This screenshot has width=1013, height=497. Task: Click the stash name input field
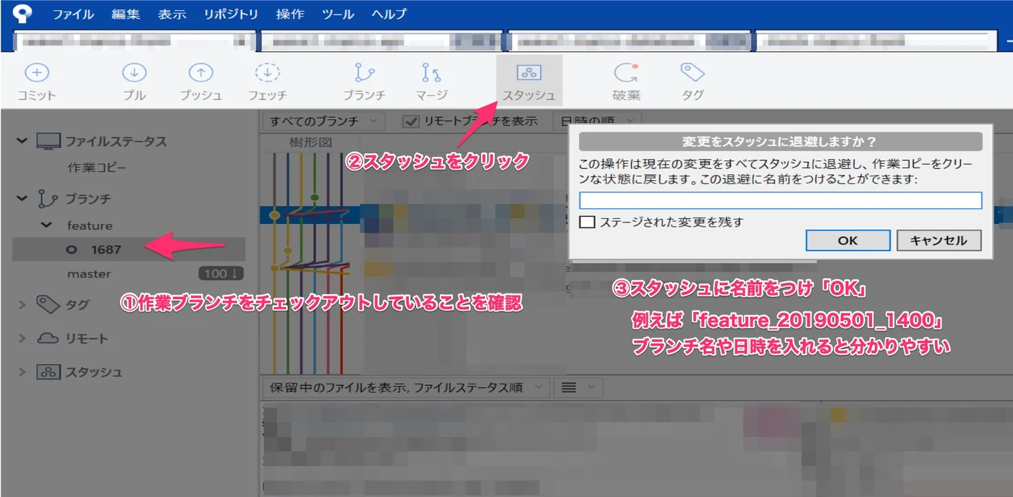point(781,200)
